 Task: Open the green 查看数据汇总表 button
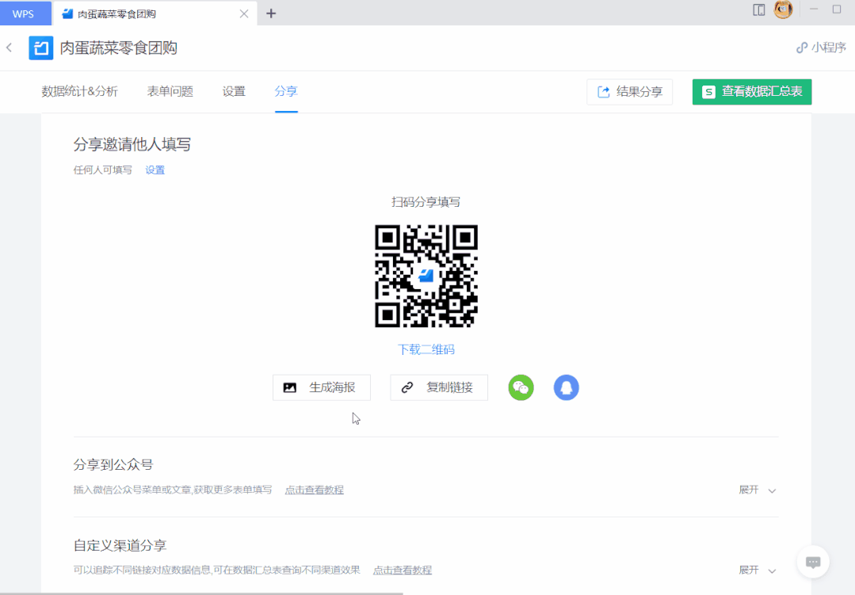tap(751, 92)
